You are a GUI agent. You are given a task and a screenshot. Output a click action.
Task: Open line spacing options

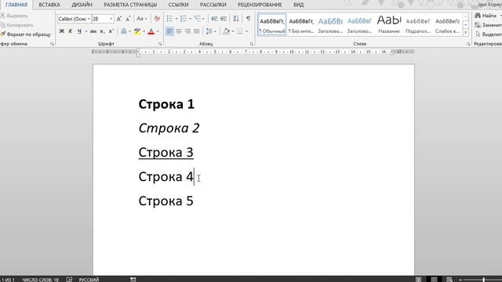pyautogui.click(x=211, y=31)
